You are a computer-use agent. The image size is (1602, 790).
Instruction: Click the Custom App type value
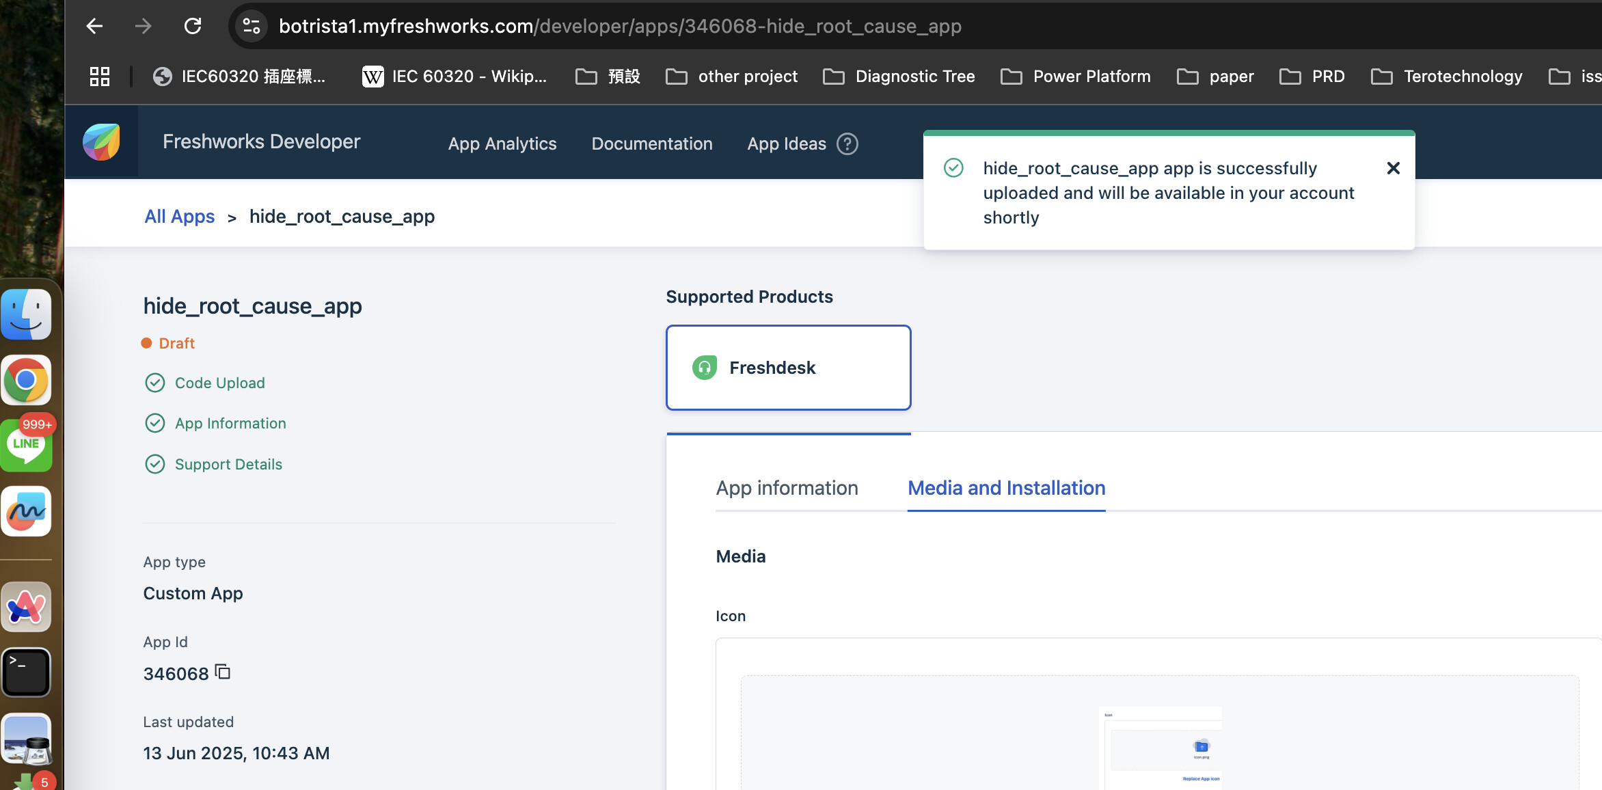click(193, 593)
